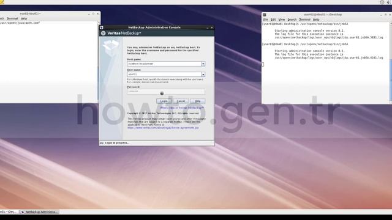This screenshot has width=392, height=220.
Task: Click the user01 terminal window icon
Action: 265,15
